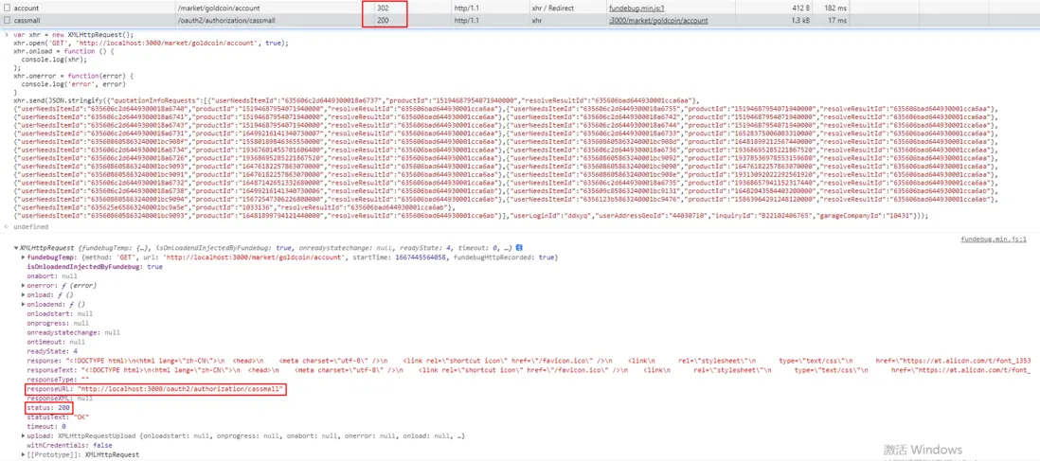The image size is (1040, 461).
Task: Click the xhr type cell in the cassmall row
Action: 538,21
